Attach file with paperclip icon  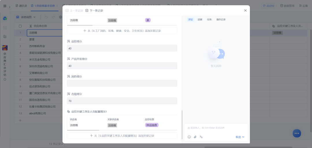tap(195, 137)
